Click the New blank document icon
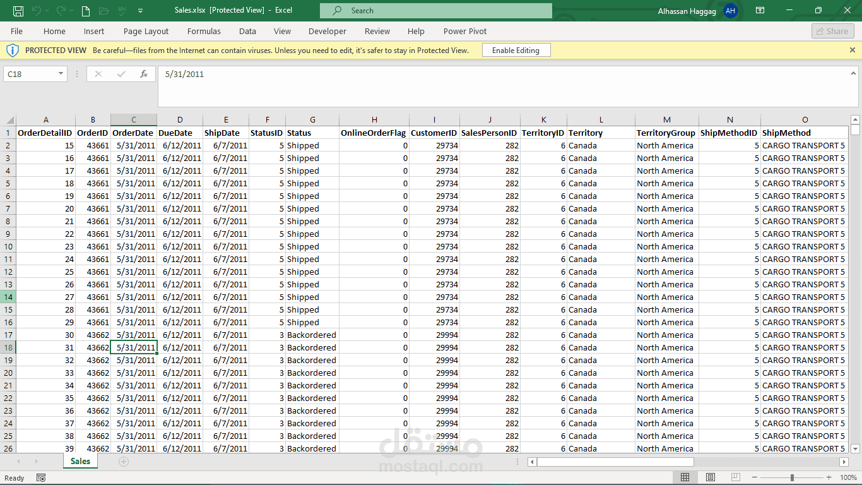 pos(86,11)
